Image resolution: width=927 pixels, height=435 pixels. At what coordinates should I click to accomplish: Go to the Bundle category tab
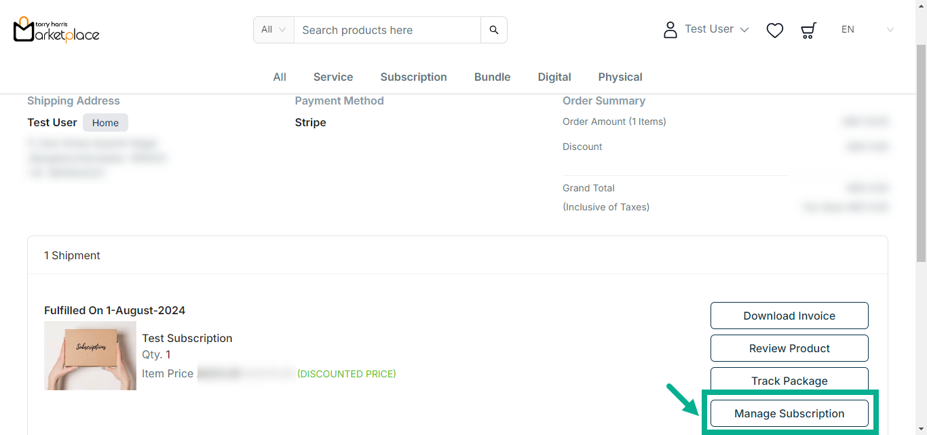[492, 77]
